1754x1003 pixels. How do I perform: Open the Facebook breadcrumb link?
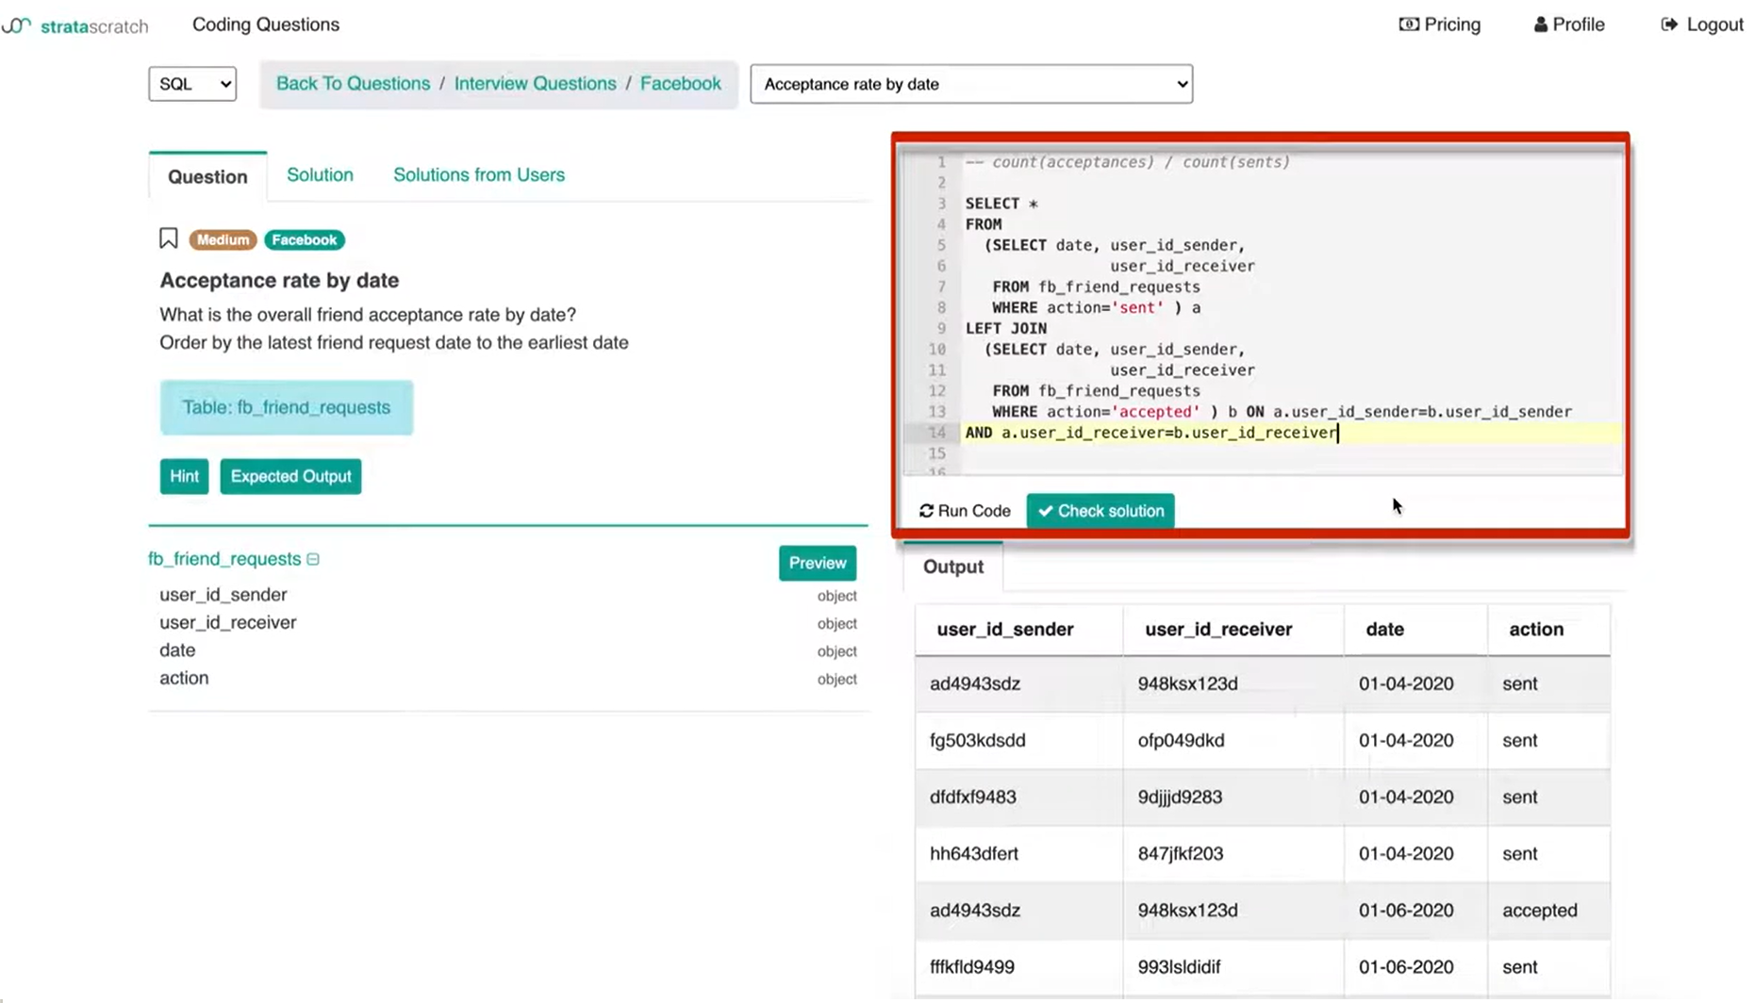(x=681, y=83)
